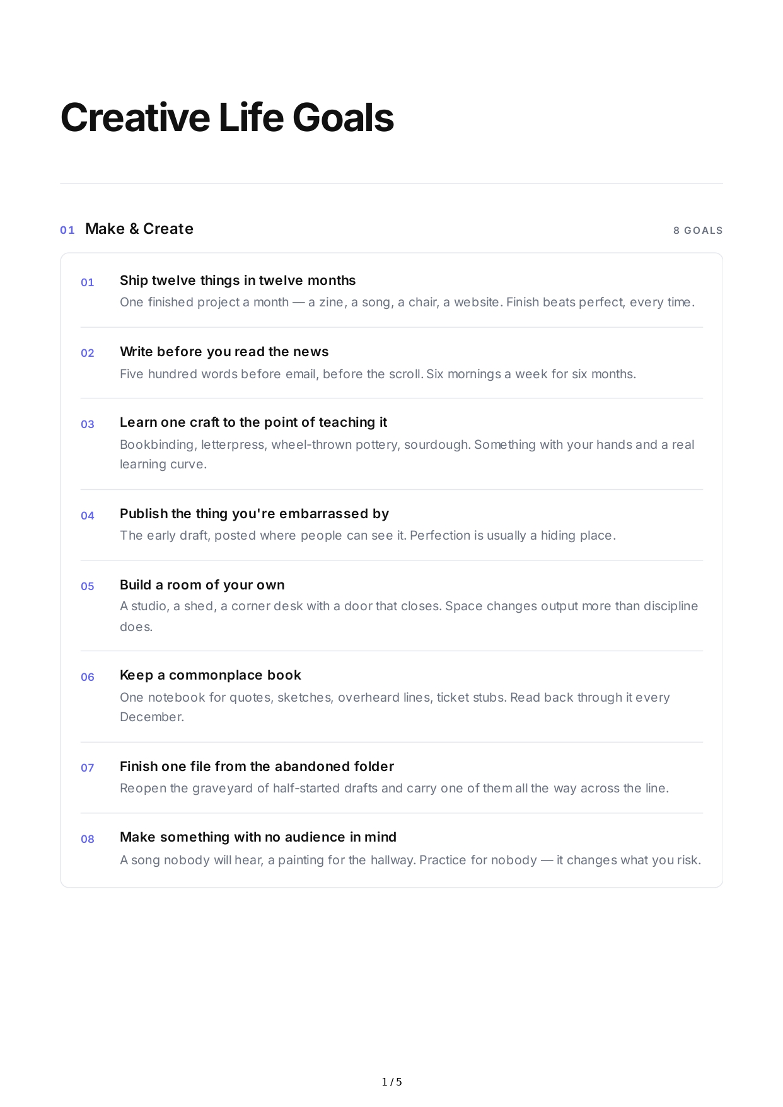Click section number 01 before 'Make & Create'
Image resolution: width=783 pixels, height=1107 pixels.
click(x=67, y=230)
